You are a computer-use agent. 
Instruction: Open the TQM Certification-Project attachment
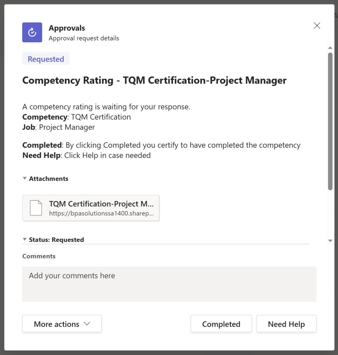[101, 203]
